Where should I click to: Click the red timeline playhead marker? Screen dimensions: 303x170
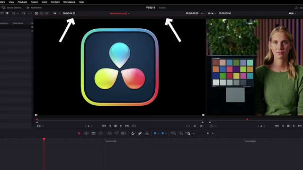(x=44, y=139)
